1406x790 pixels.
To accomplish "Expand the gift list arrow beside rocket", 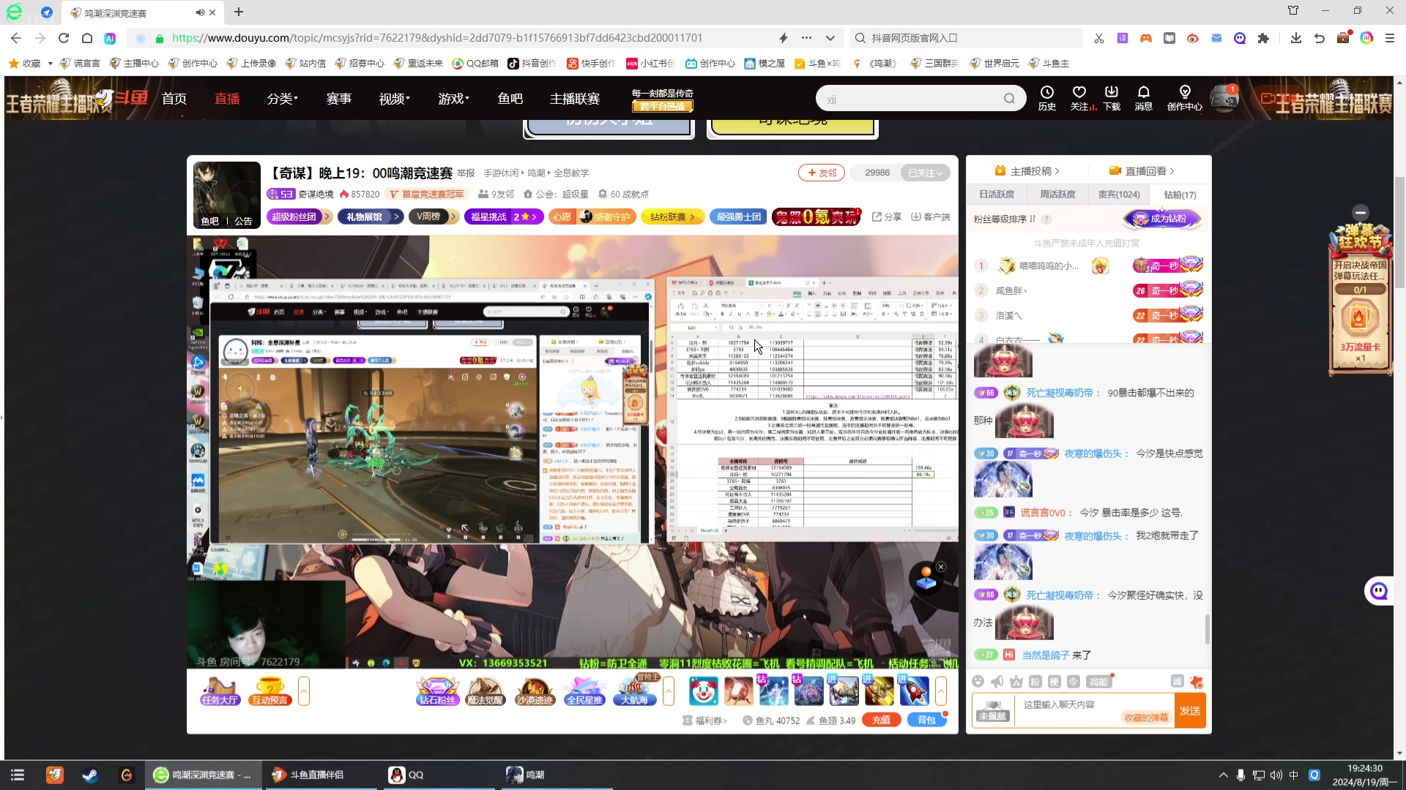I will (941, 691).
